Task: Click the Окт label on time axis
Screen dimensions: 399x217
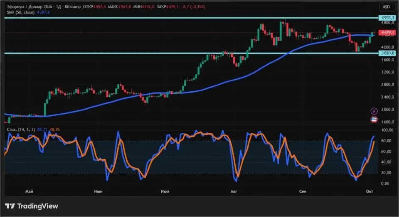Action: (370, 191)
